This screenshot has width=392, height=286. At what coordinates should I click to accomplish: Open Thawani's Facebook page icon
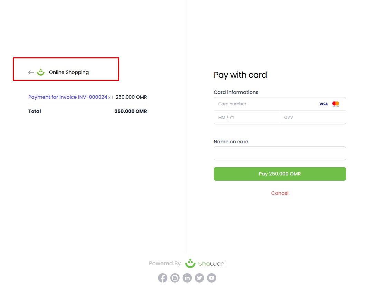pos(163,278)
